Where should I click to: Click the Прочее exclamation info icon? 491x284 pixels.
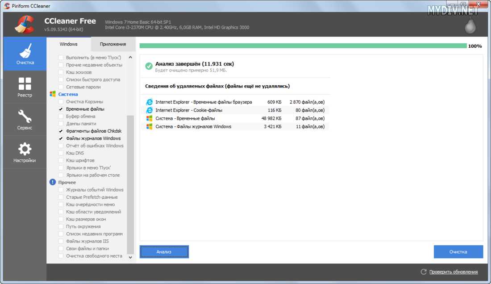(x=53, y=182)
